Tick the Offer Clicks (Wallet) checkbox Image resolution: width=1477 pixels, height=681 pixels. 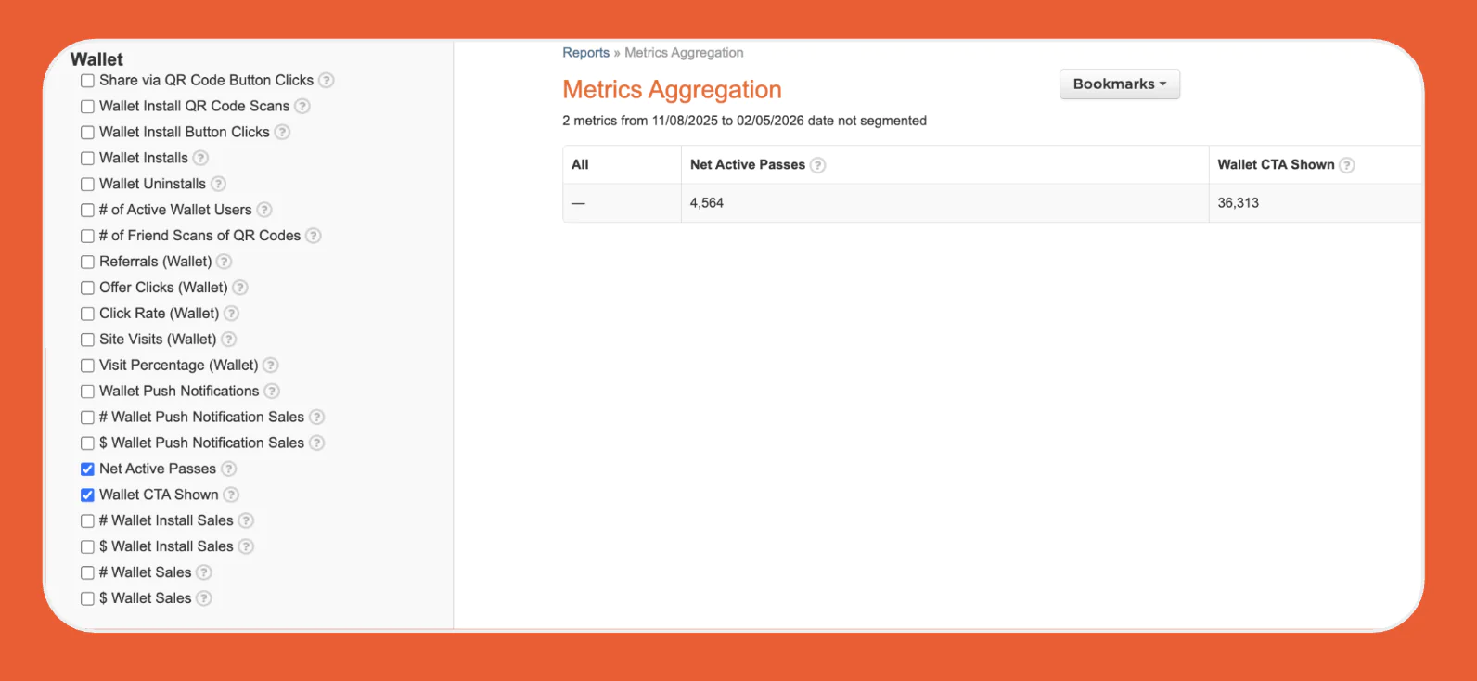click(x=87, y=288)
